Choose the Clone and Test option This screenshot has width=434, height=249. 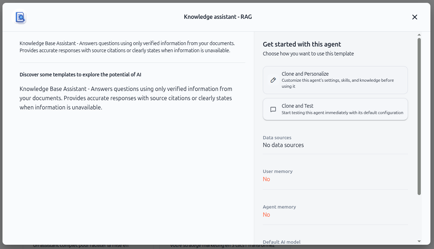[335, 109]
